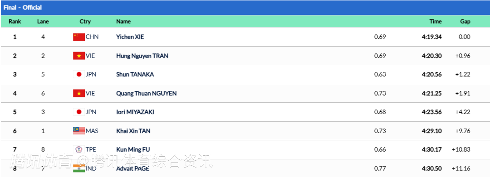Click the Malaysia flag icon
This screenshot has height=177, width=490.
click(x=79, y=131)
